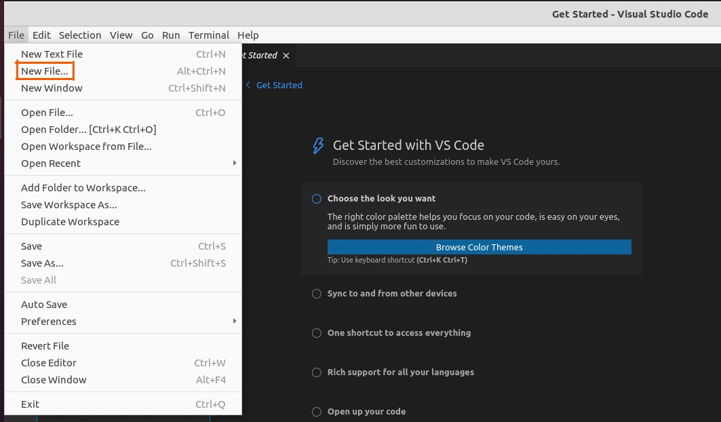Open the Terminal menu
The height and width of the screenshot is (422, 721).
pos(208,35)
